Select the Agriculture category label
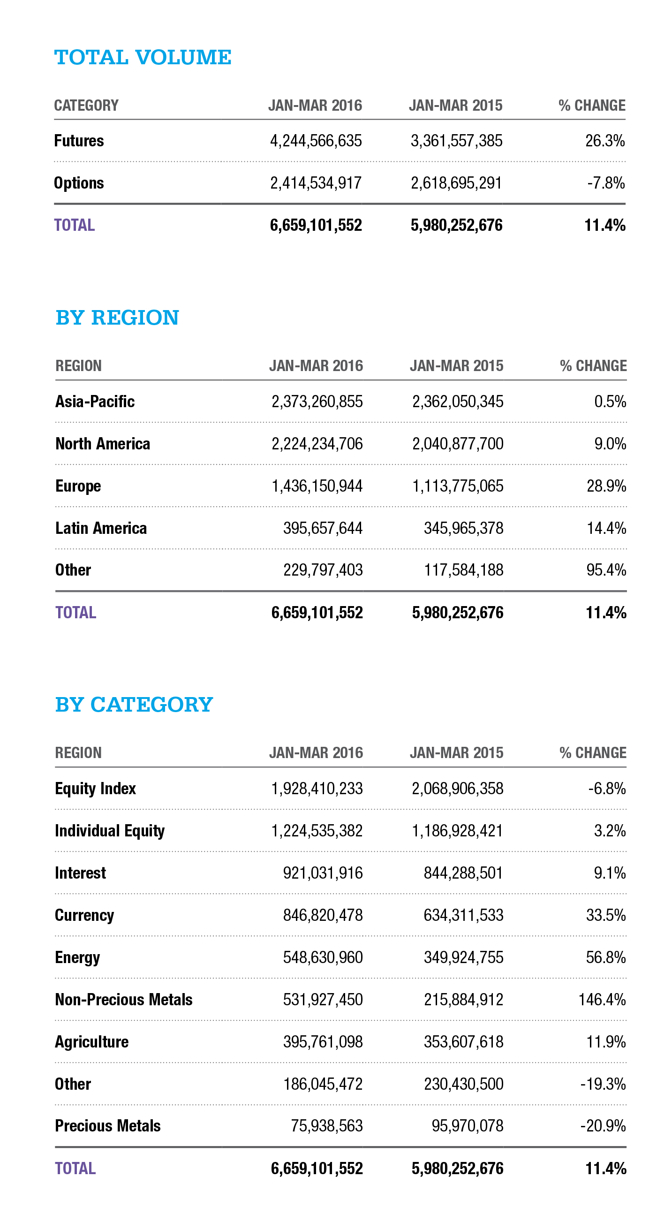This screenshot has width=672, height=1222. (91, 1042)
